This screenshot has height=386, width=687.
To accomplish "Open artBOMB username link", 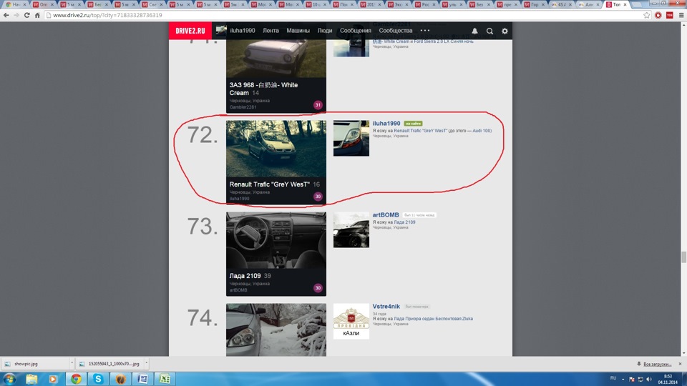I will [x=386, y=215].
